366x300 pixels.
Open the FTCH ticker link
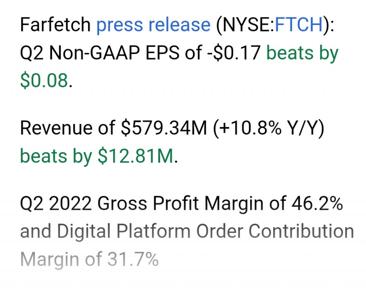pyautogui.click(x=299, y=24)
